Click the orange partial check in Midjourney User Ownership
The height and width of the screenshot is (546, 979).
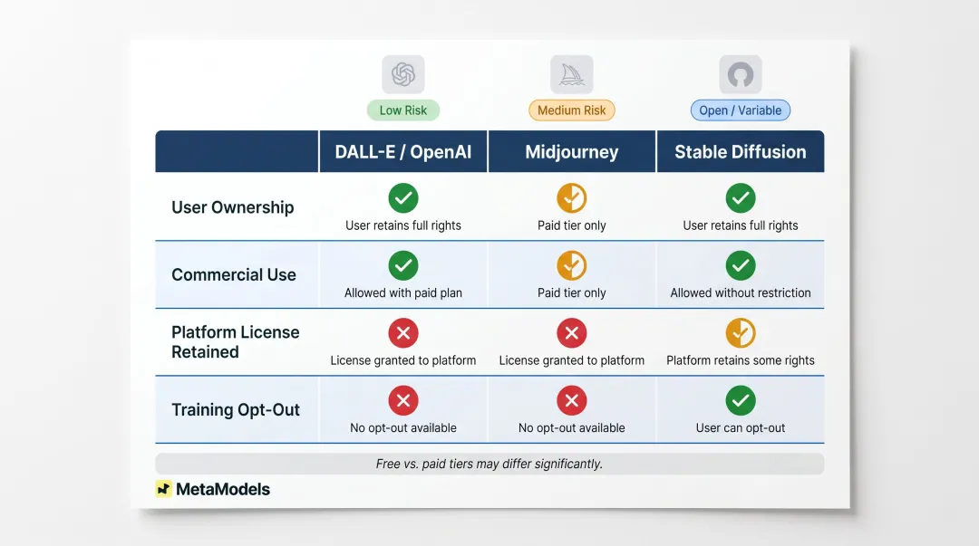572,197
